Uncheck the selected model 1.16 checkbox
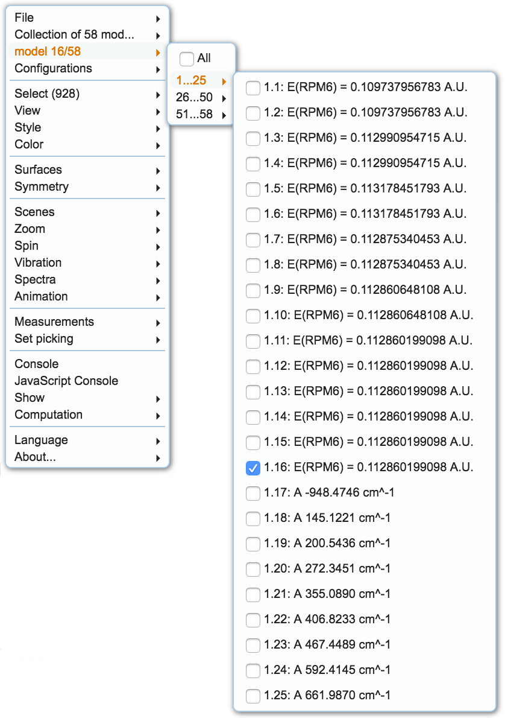This screenshot has width=505, height=718. pos(253,468)
